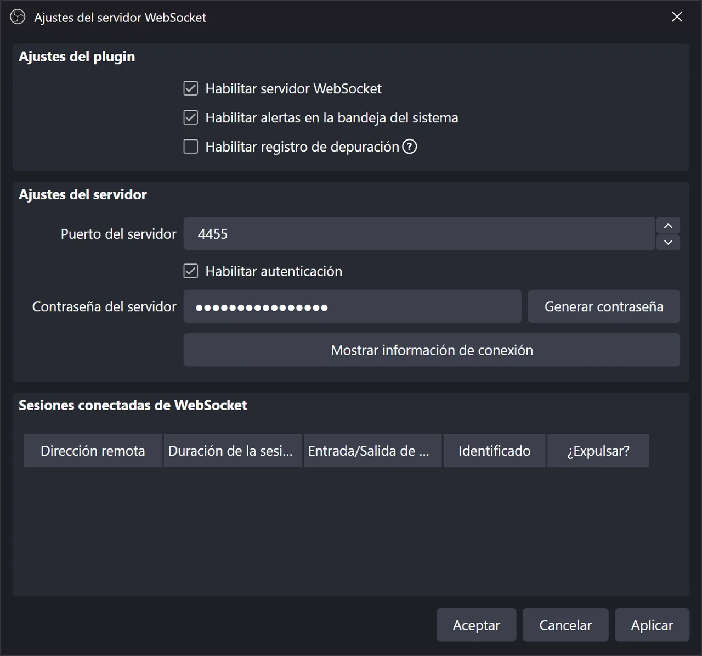This screenshot has height=656, width=702.
Task: Select Identificado column header
Action: pyautogui.click(x=495, y=451)
